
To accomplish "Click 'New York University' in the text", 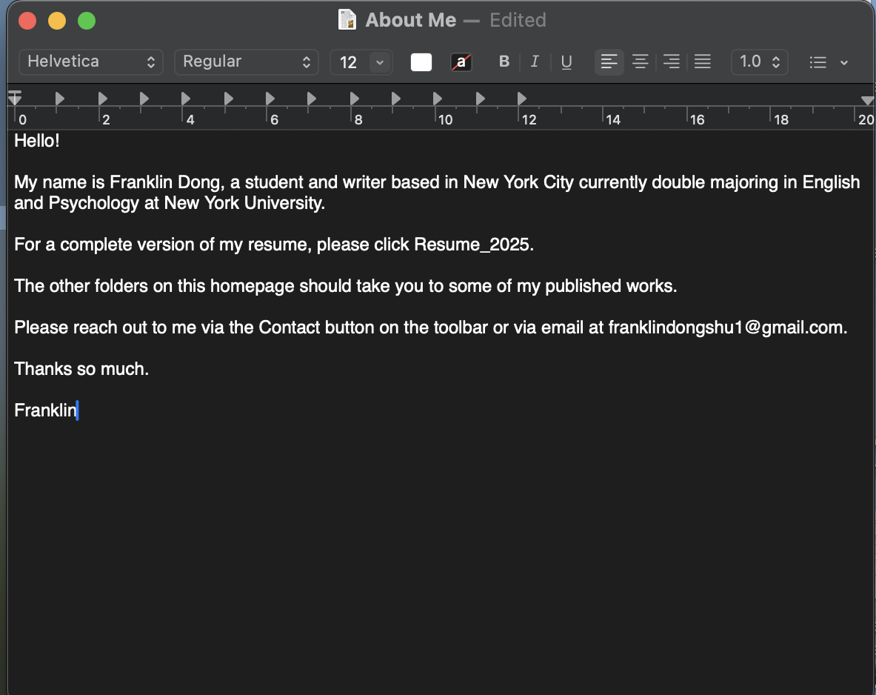I will click(243, 203).
